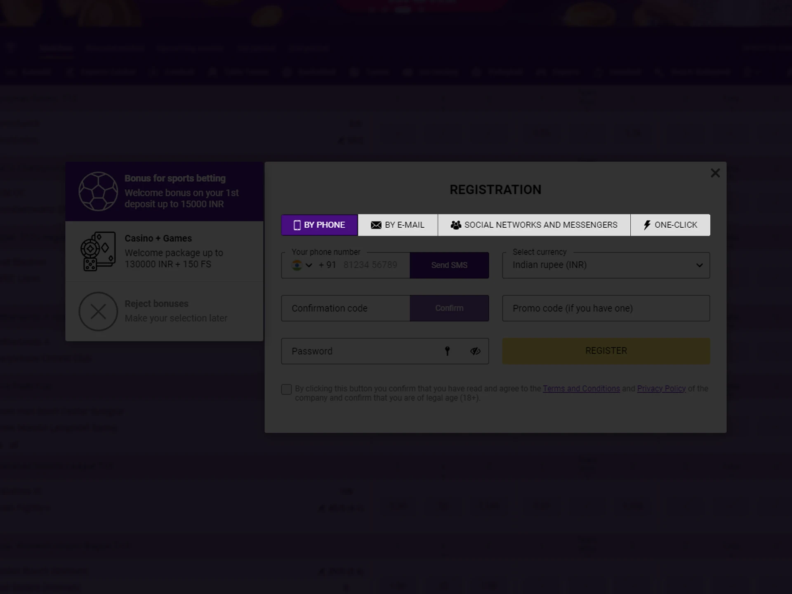Click the reject bonuses X icon
The height and width of the screenshot is (594, 792).
(98, 311)
